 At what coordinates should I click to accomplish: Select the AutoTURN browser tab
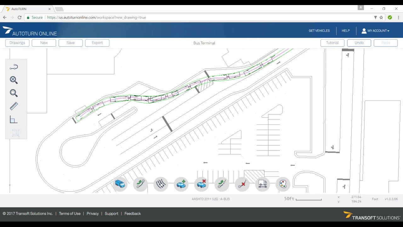tap(28, 9)
